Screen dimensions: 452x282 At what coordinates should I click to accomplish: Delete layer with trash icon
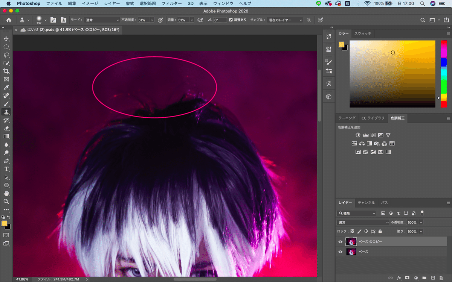point(441,278)
